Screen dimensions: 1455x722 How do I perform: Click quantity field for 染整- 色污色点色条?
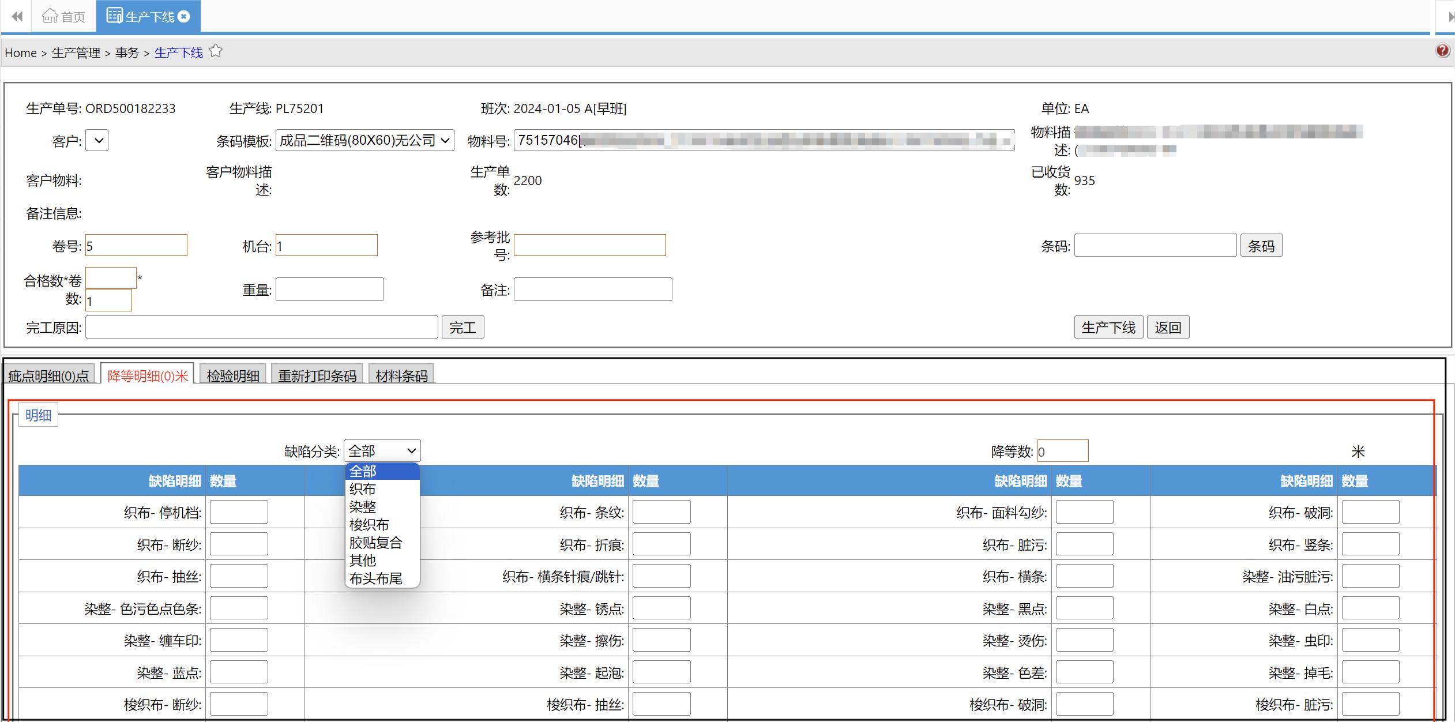pyautogui.click(x=239, y=608)
